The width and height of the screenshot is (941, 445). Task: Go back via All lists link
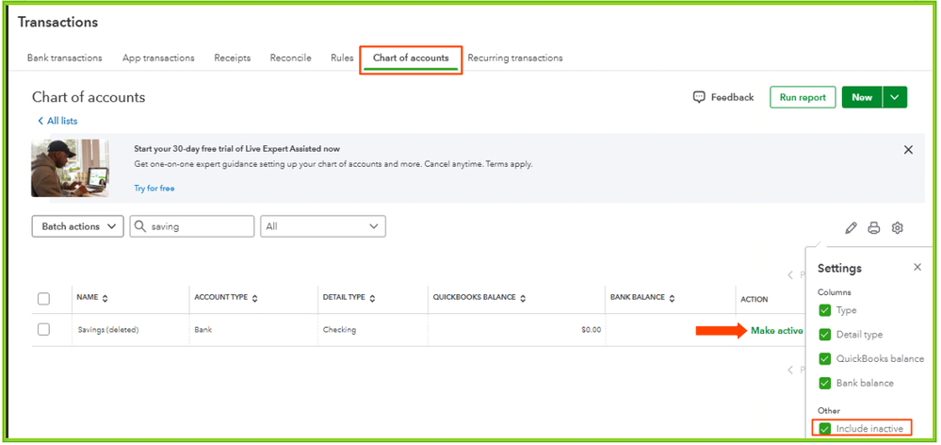point(57,121)
